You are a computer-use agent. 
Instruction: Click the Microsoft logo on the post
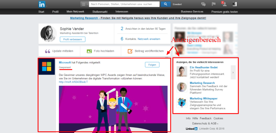pos(47,66)
